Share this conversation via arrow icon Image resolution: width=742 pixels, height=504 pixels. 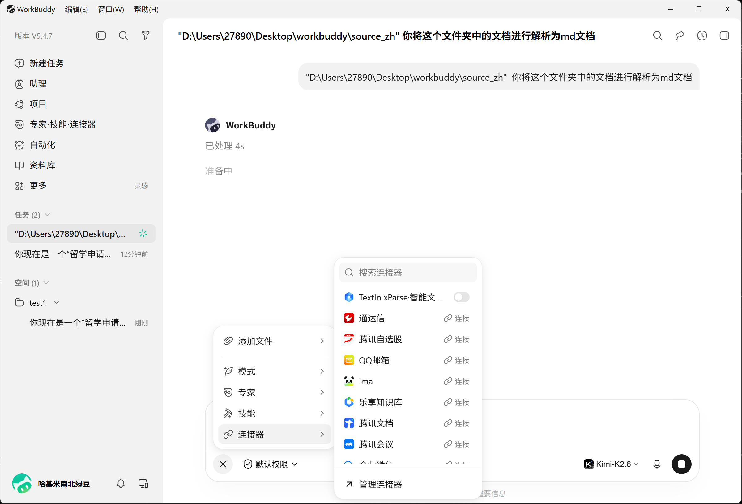point(680,36)
